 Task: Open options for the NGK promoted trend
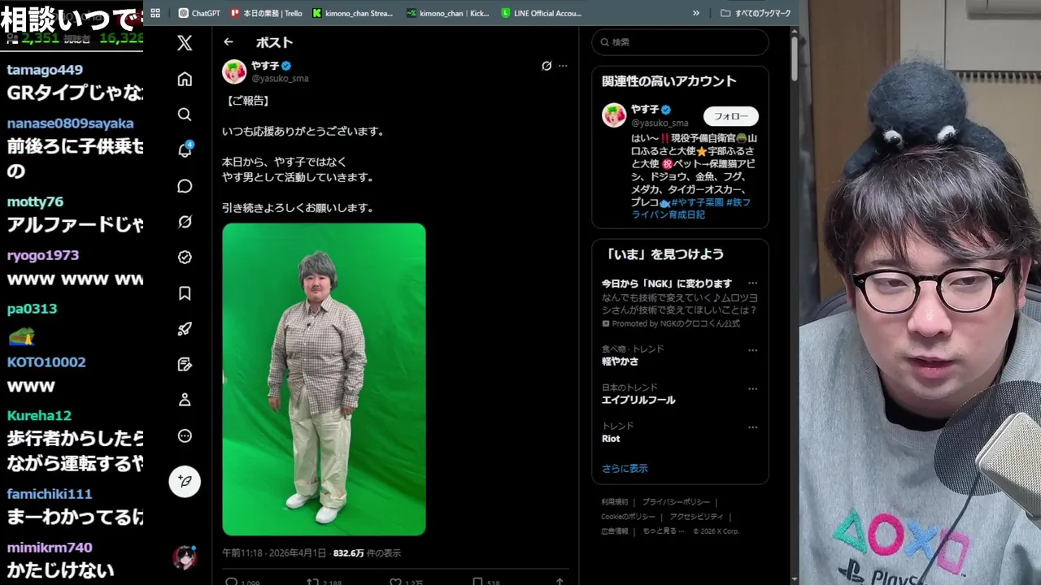click(x=752, y=284)
